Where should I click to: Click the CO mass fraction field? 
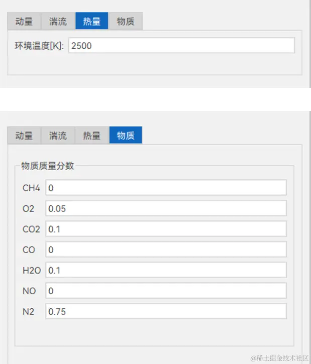[x=166, y=250]
